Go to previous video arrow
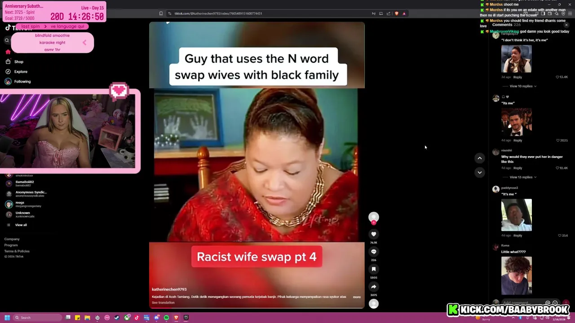Viewport: 575px width, 323px height. tap(479, 158)
